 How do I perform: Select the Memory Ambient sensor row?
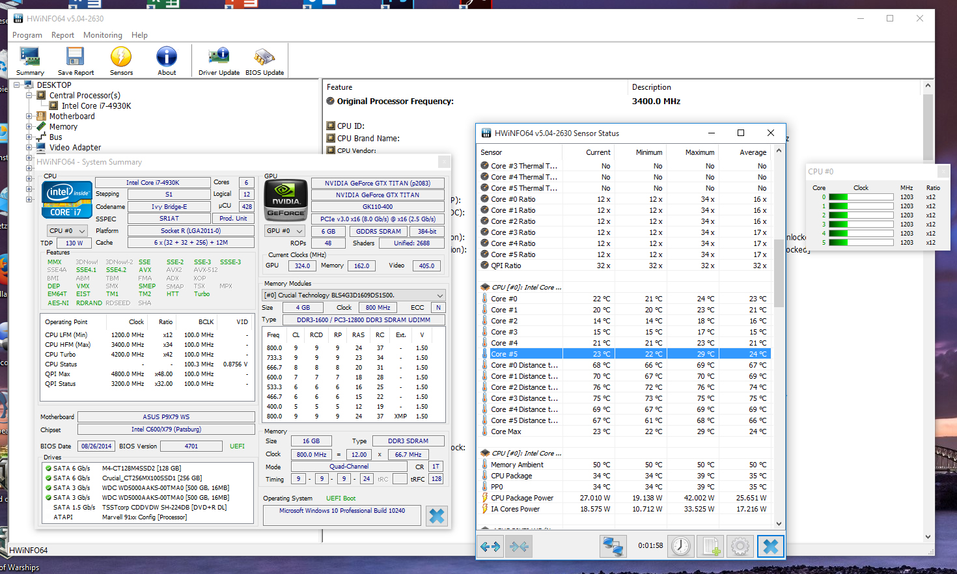point(625,465)
